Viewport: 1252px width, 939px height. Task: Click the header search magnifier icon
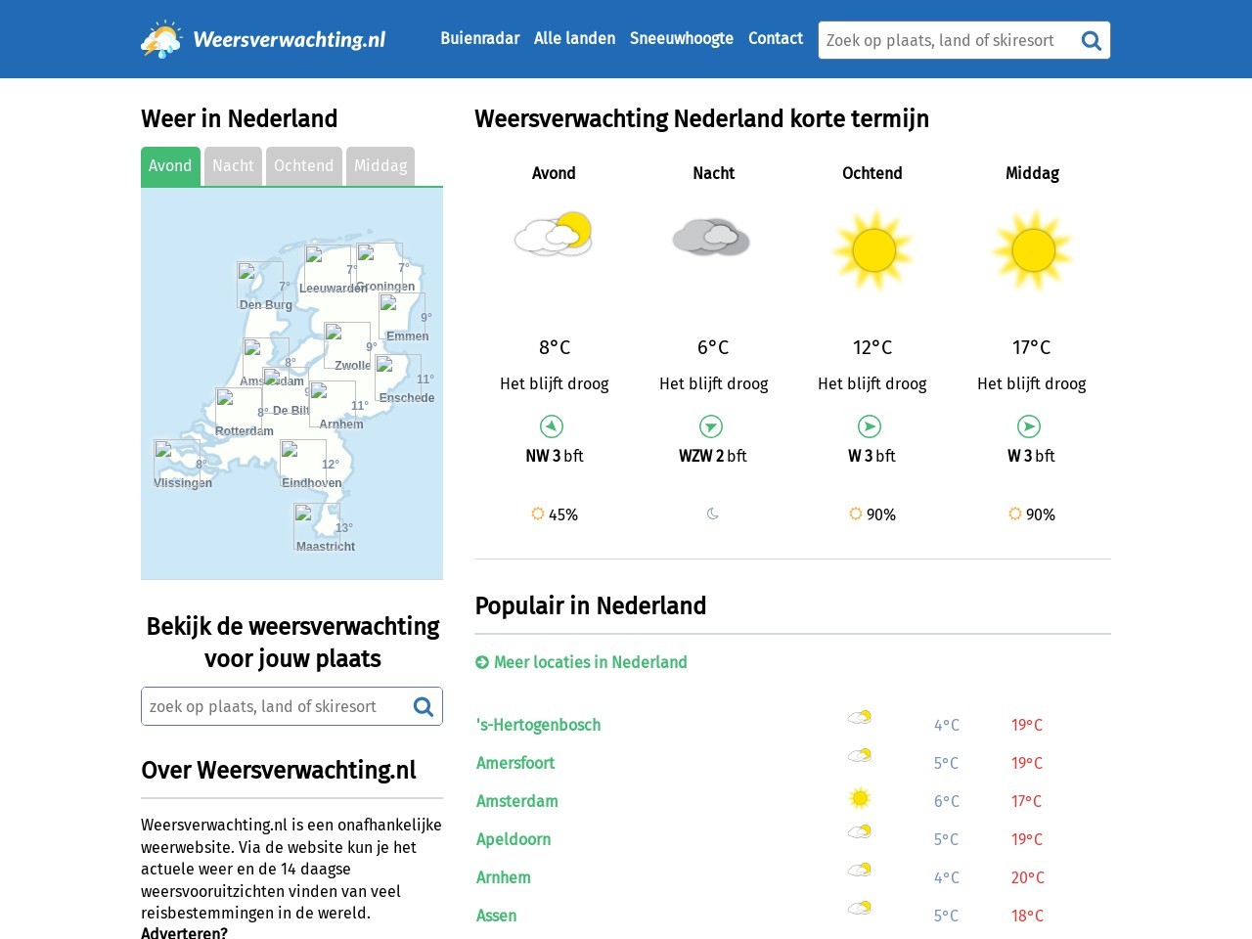click(x=1092, y=40)
